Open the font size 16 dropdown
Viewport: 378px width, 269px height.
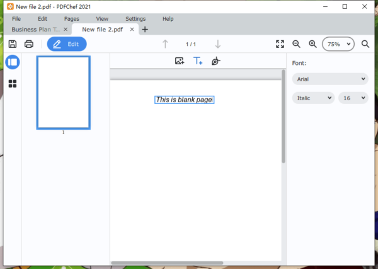tap(353, 98)
